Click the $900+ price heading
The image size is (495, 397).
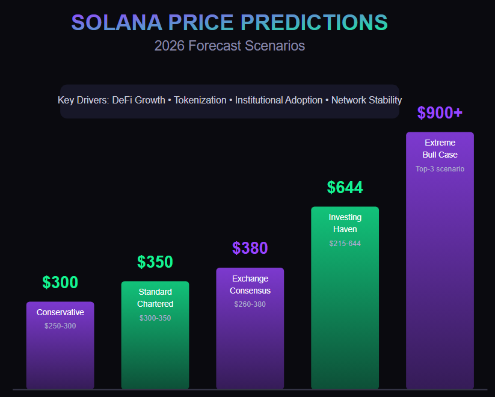(x=440, y=113)
